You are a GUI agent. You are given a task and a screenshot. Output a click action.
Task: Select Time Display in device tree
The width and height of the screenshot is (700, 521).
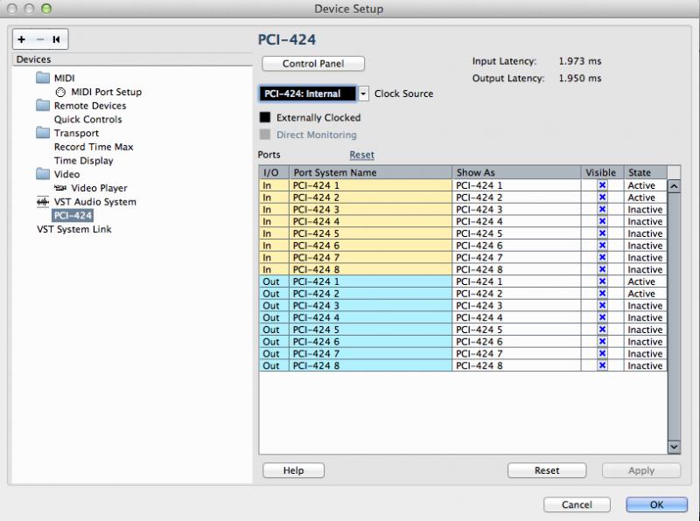[x=83, y=161]
